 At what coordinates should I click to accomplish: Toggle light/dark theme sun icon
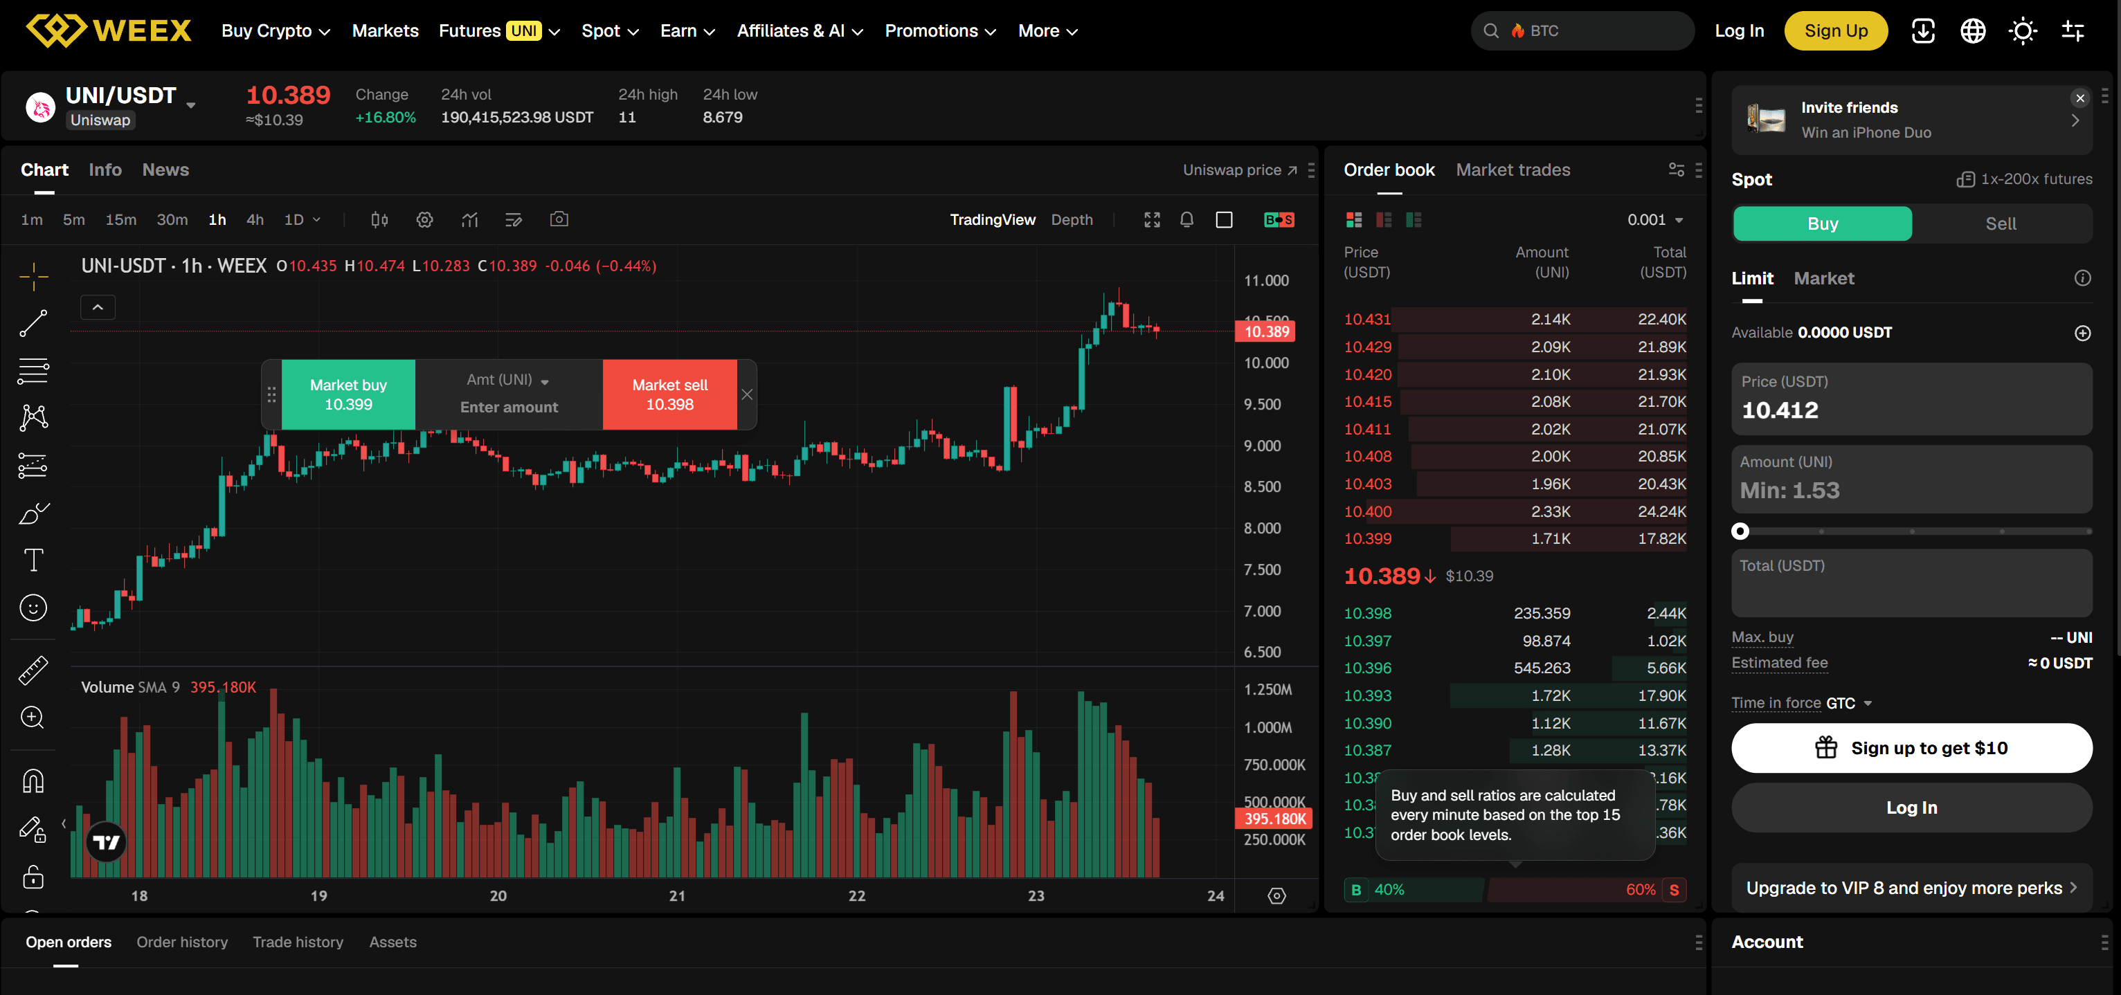2023,31
